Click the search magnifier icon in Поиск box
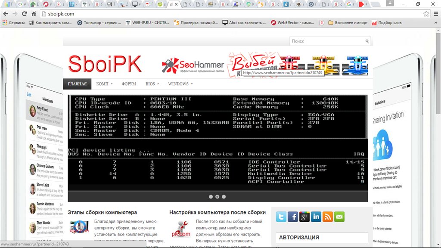The image size is (441, 248). 367,41
